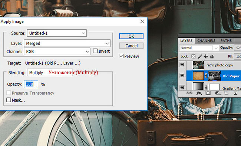
Task: Click the lock position move icon
Action: [x=206, y=57]
